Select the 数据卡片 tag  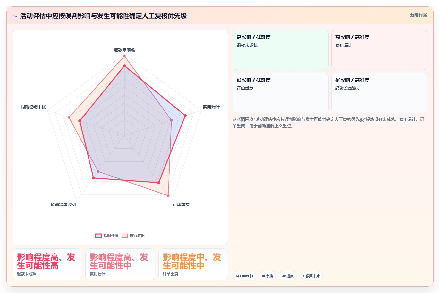tap(311, 276)
